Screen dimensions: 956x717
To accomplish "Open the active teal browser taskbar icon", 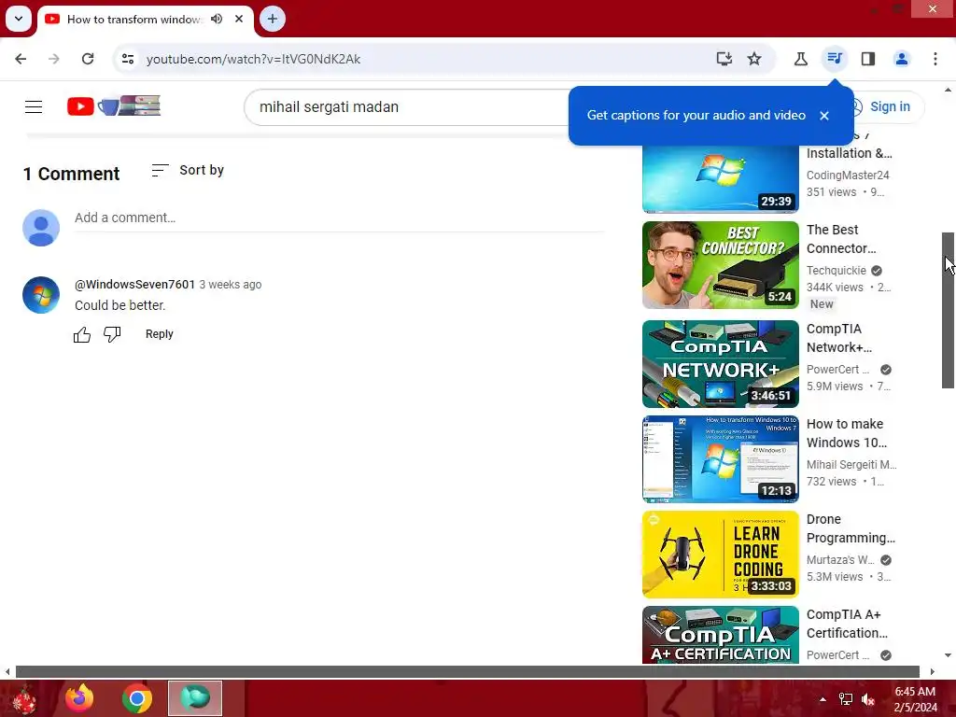I will (195, 698).
